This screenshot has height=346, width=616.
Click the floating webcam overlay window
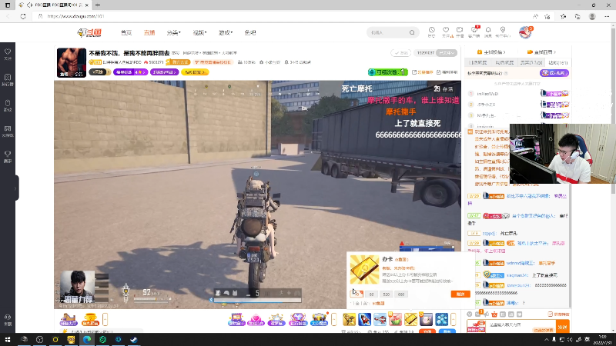pos(563,154)
